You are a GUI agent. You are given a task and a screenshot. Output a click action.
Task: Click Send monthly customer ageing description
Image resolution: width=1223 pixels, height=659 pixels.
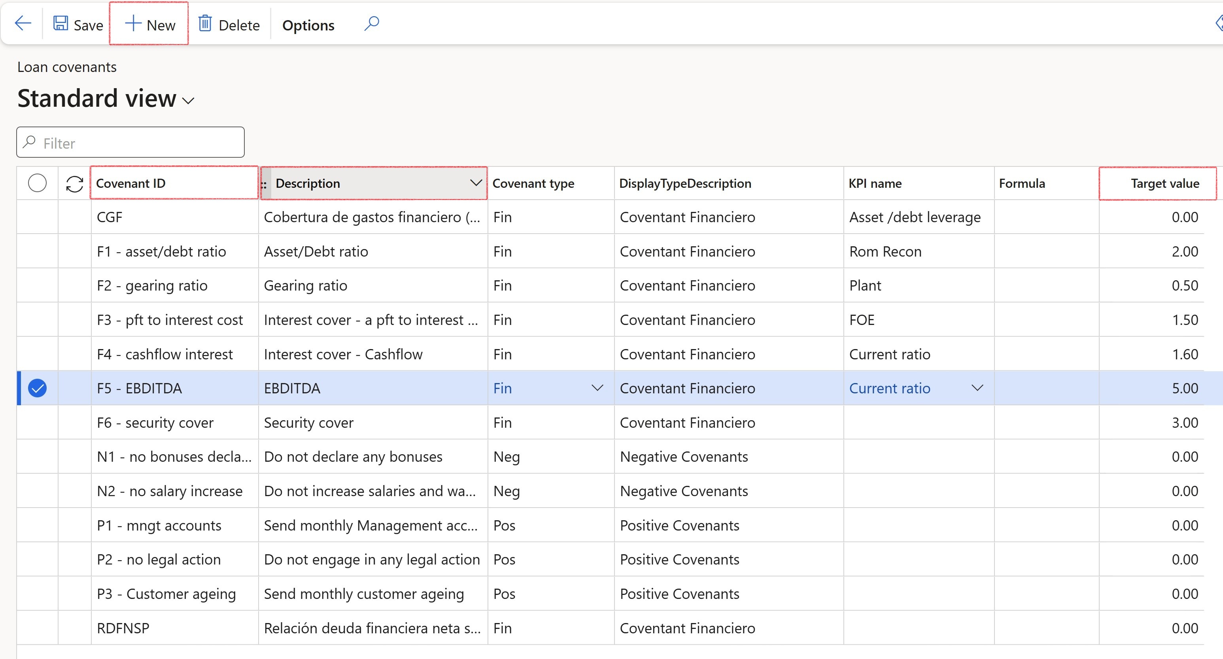point(373,594)
